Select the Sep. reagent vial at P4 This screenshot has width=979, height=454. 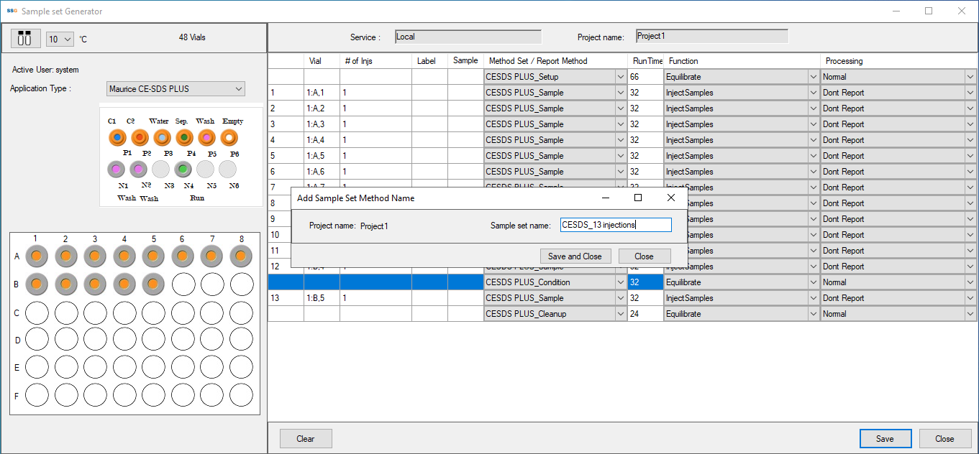coord(184,136)
